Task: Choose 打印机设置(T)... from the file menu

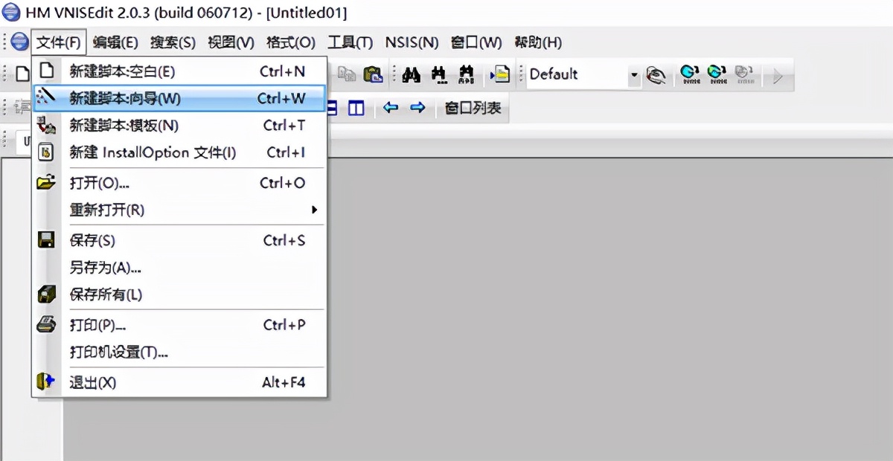Action: [179, 352]
